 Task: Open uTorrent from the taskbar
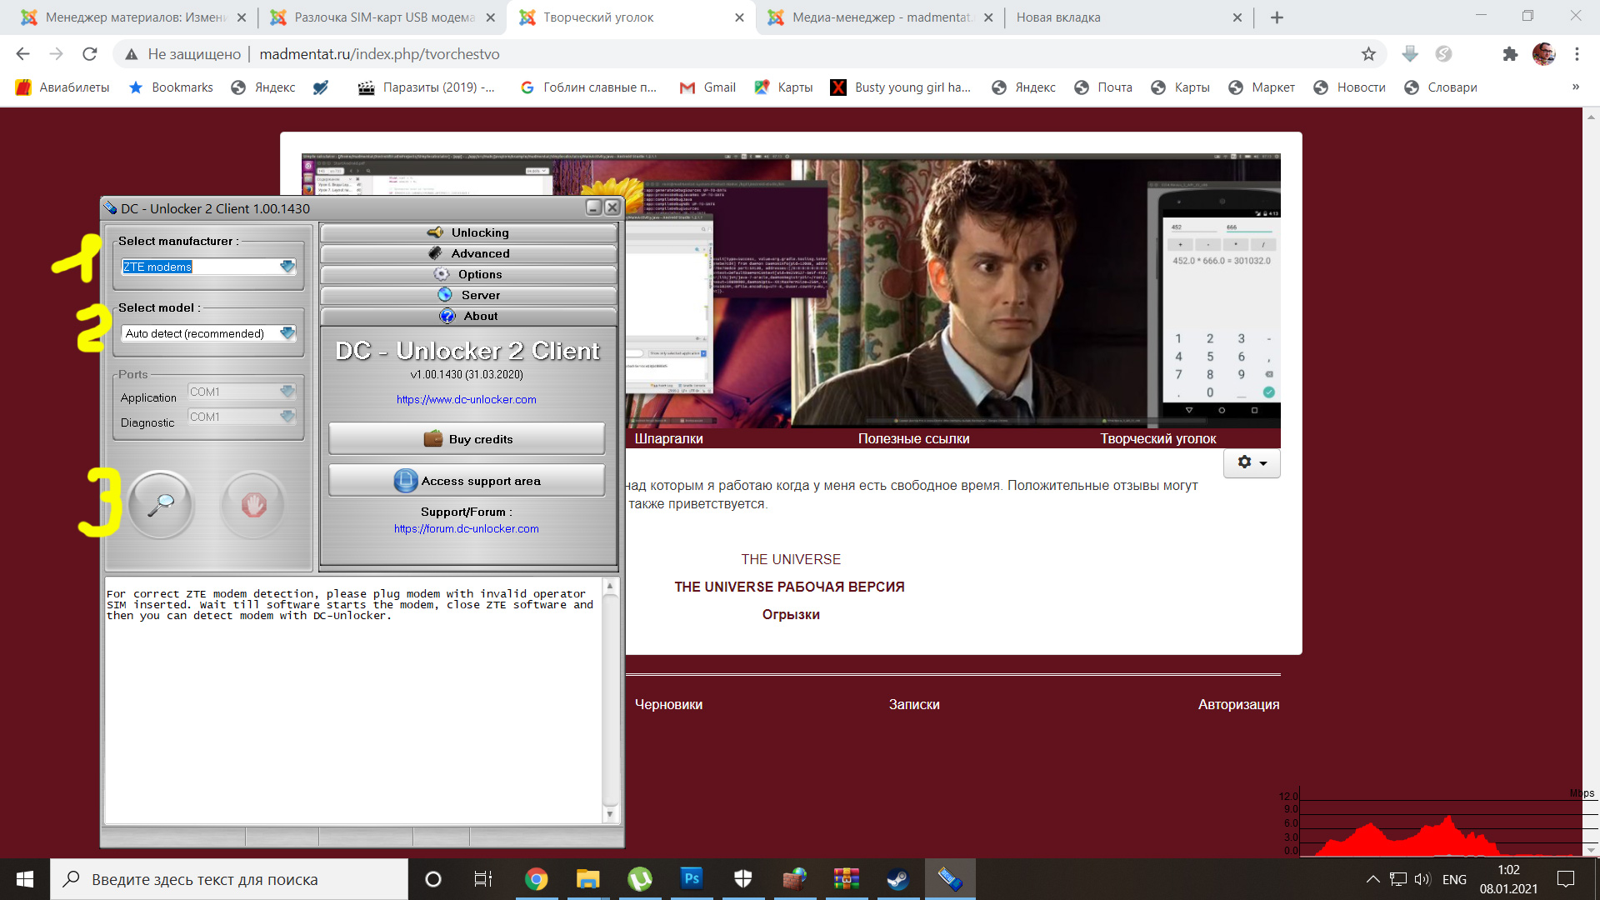point(640,879)
